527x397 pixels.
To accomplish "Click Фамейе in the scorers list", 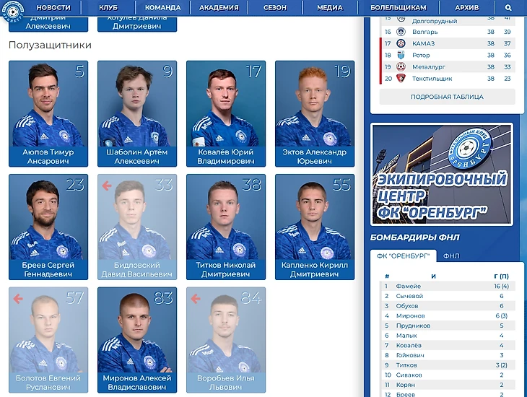I will (409, 286).
